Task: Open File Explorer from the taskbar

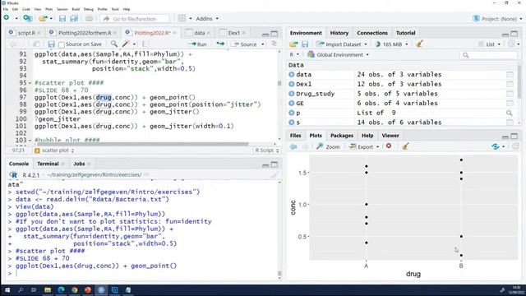Action: (x=48, y=290)
